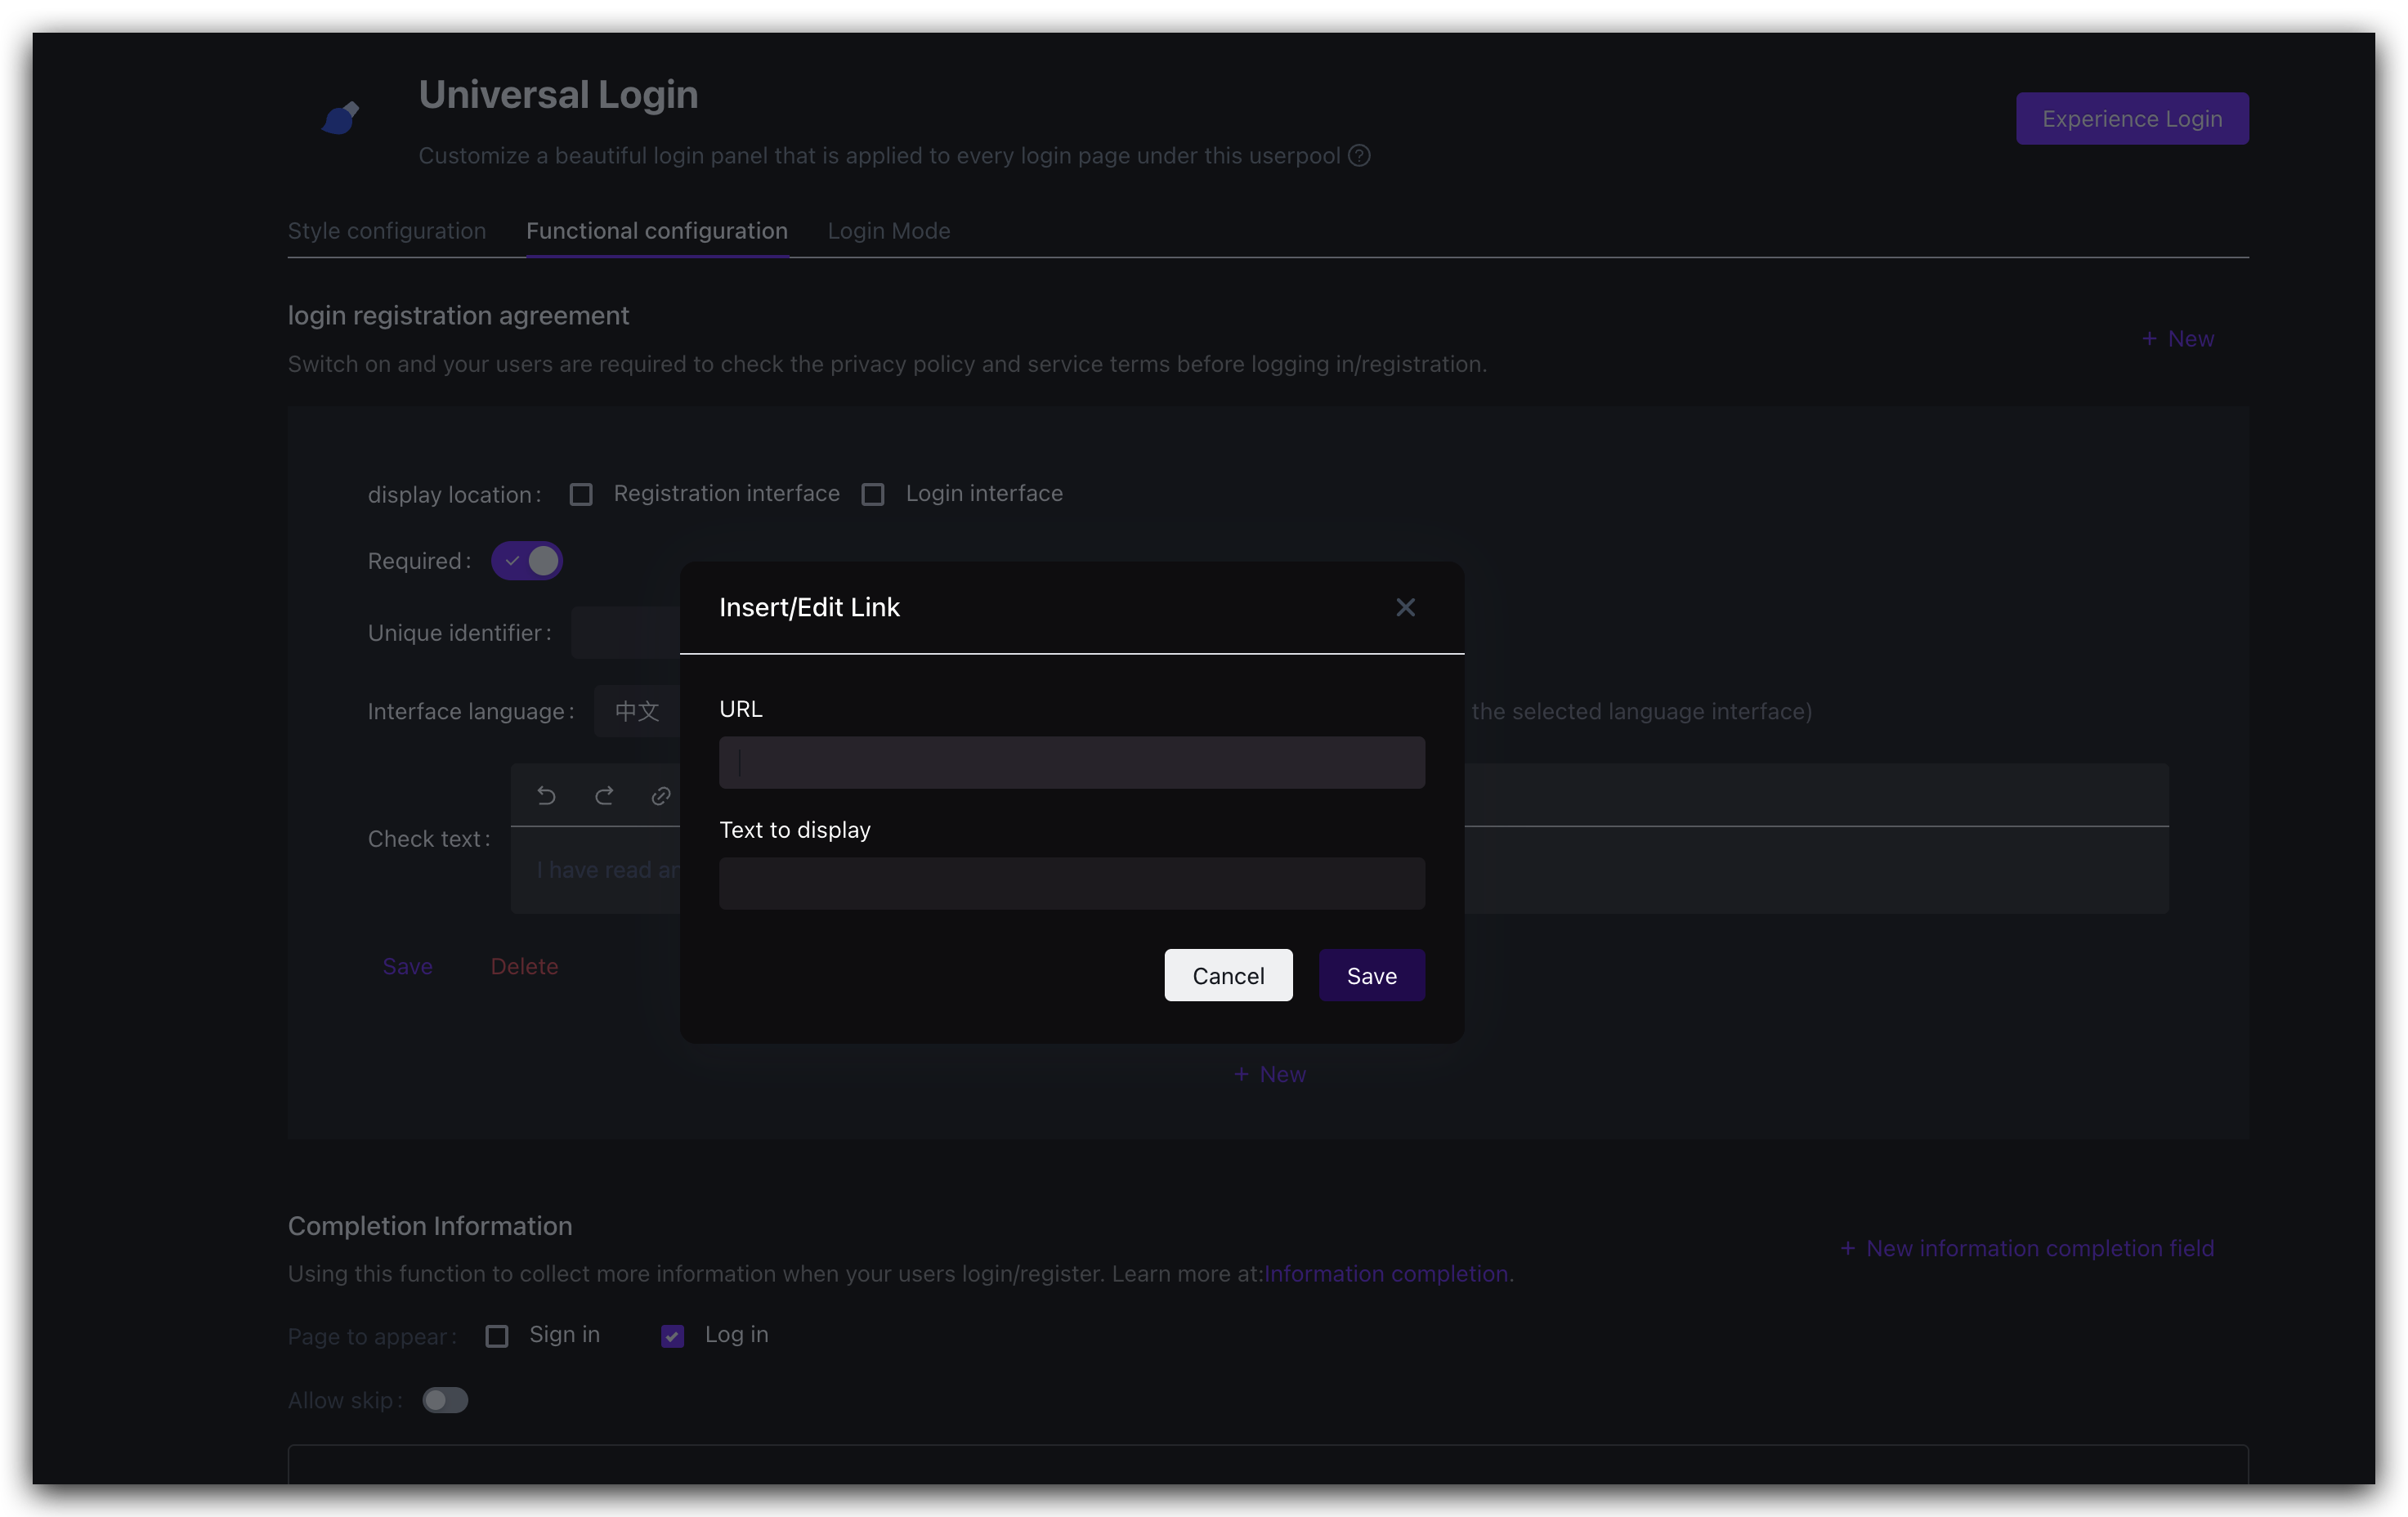Check the Registration interface checkbox
This screenshot has width=2408, height=1517.
581,495
